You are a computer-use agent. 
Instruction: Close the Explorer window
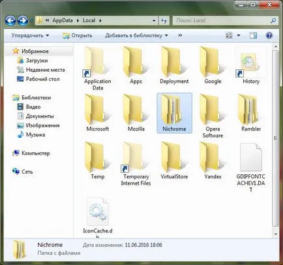[x=269, y=5]
